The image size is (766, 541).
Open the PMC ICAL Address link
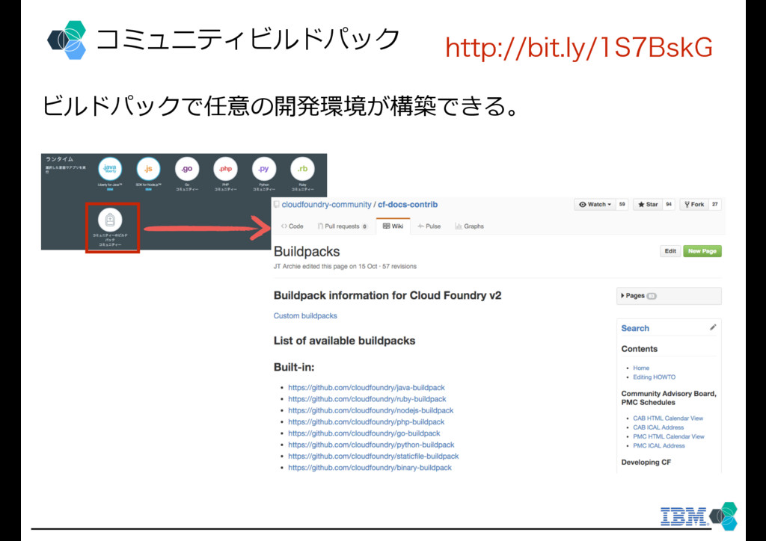click(659, 446)
